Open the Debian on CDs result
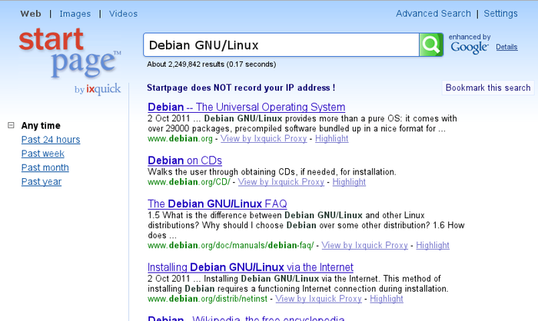This screenshot has height=321, width=538. point(185,160)
